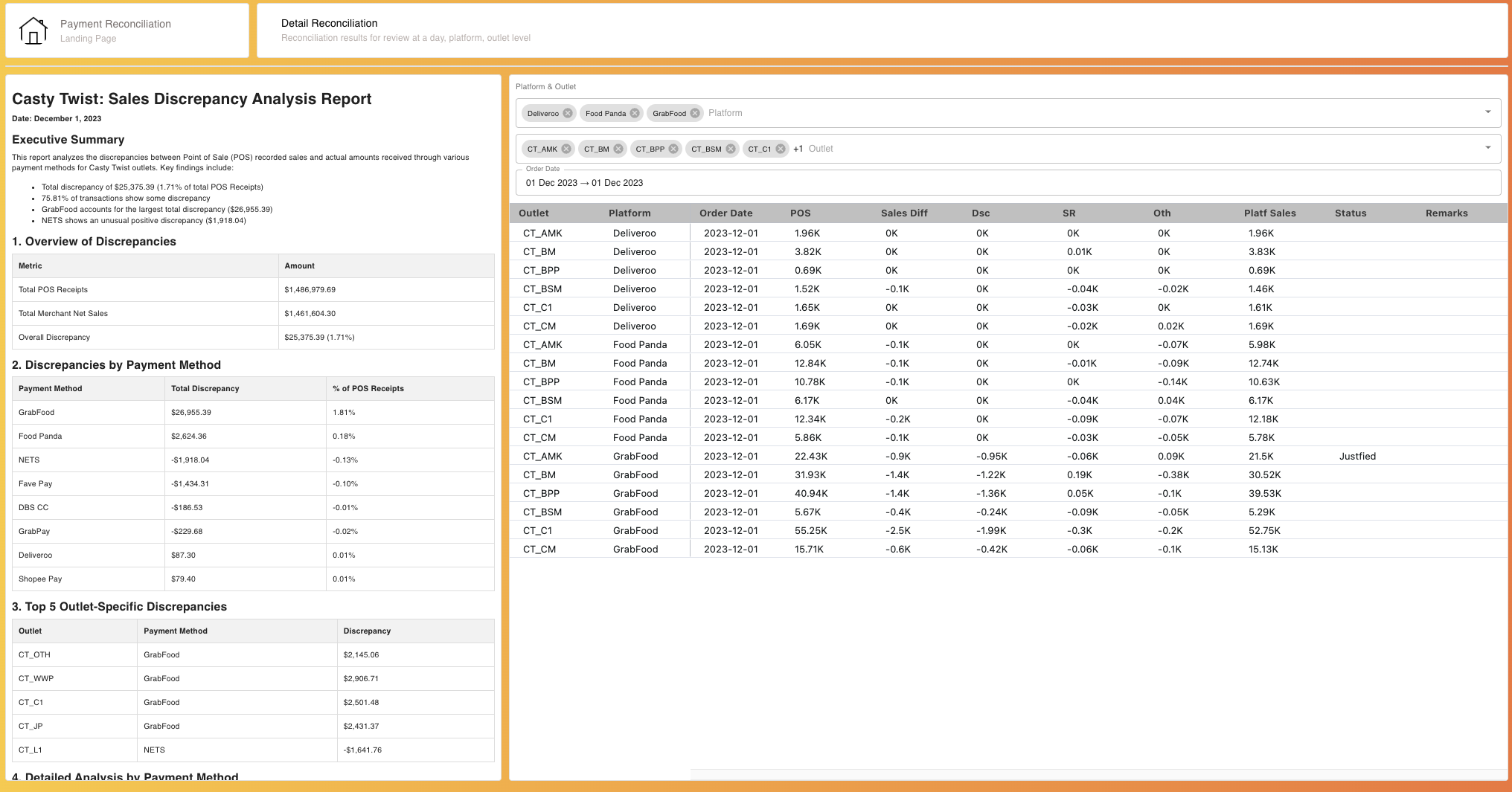Image resolution: width=1512 pixels, height=792 pixels.
Task: Click POS value 22.43K cell
Action: coord(811,457)
